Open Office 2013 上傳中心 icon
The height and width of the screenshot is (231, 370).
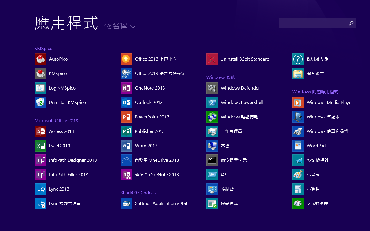(x=126, y=59)
